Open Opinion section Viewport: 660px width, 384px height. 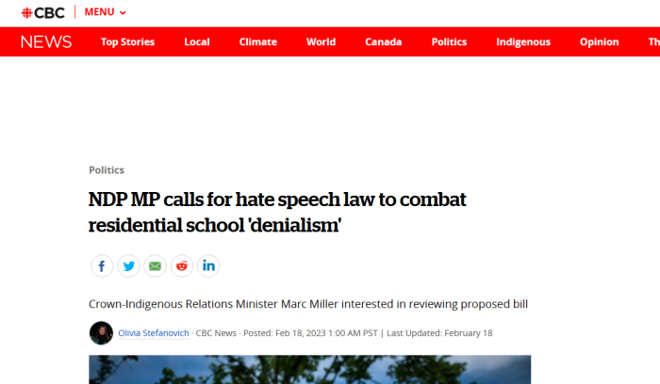coord(599,42)
